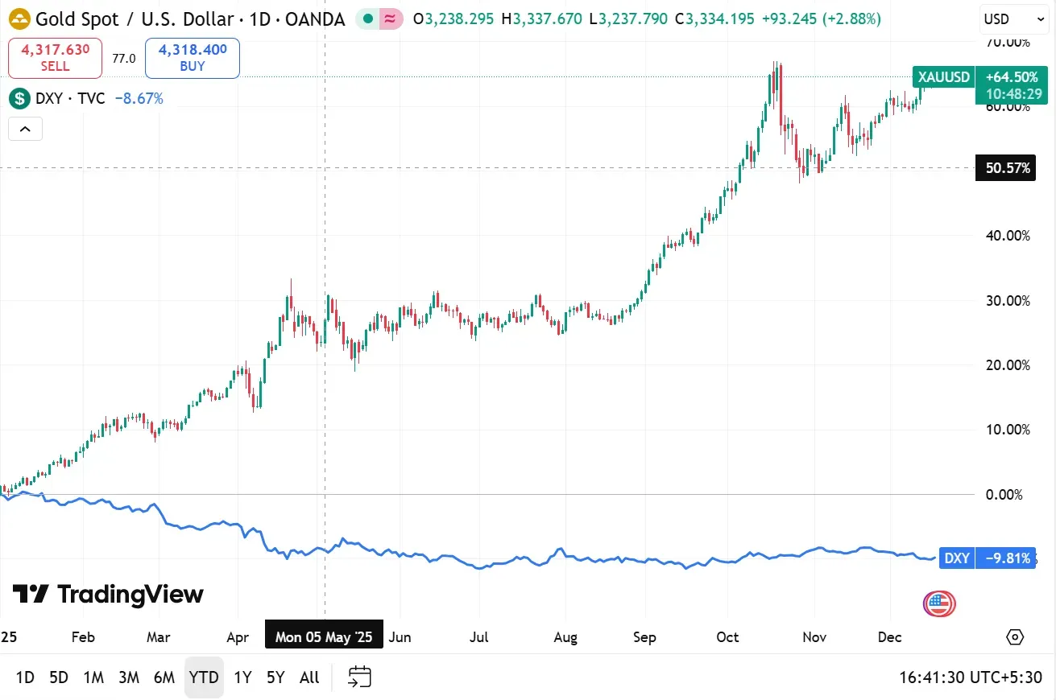Click the SELL 4,317.630 button
This screenshot has width=1056, height=700.
click(54, 58)
